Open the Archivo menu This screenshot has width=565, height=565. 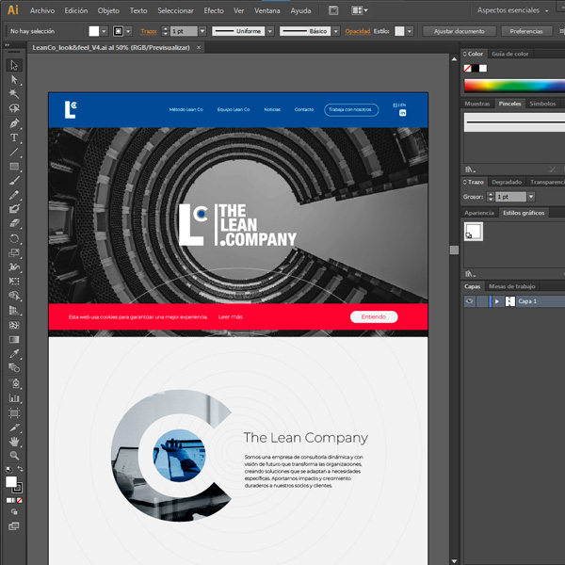click(42, 10)
